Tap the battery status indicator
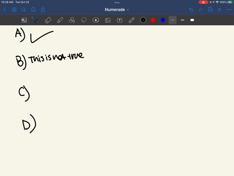This screenshot has width=234, height=176. [x=230, y=2]
